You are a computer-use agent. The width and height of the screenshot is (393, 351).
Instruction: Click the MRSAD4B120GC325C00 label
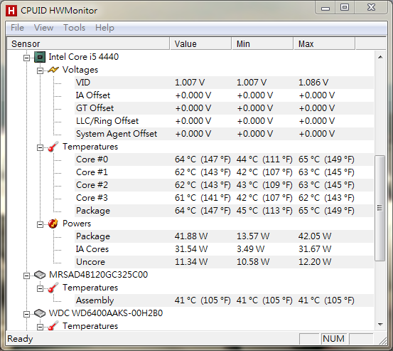click(x=99, y=275)
